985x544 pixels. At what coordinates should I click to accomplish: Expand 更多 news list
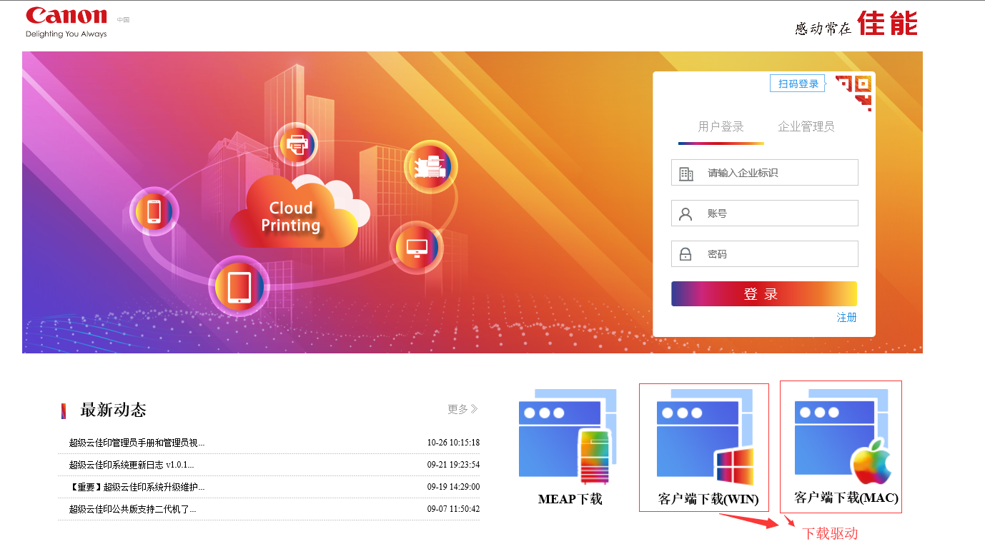point(462,409)
